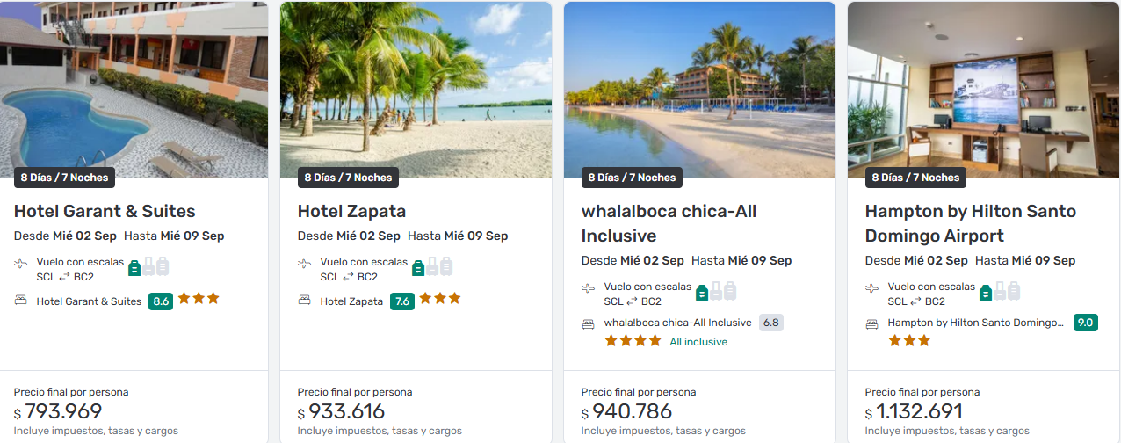Click the 6.8 score badge
Screen dimensions: 1121x443
770,323
